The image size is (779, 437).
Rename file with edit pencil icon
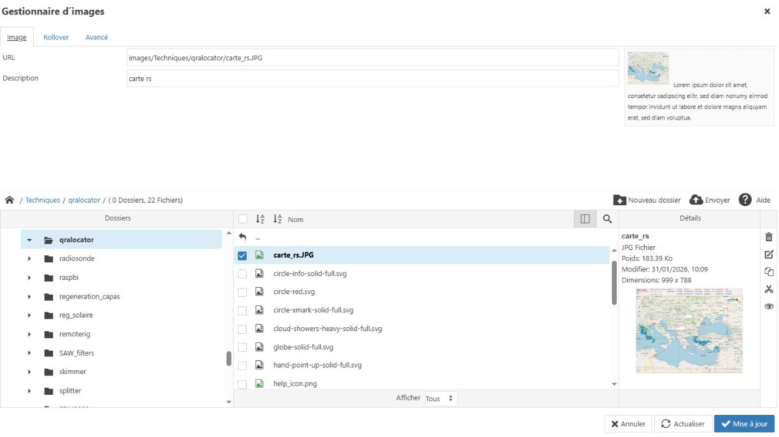pos(769,255)
